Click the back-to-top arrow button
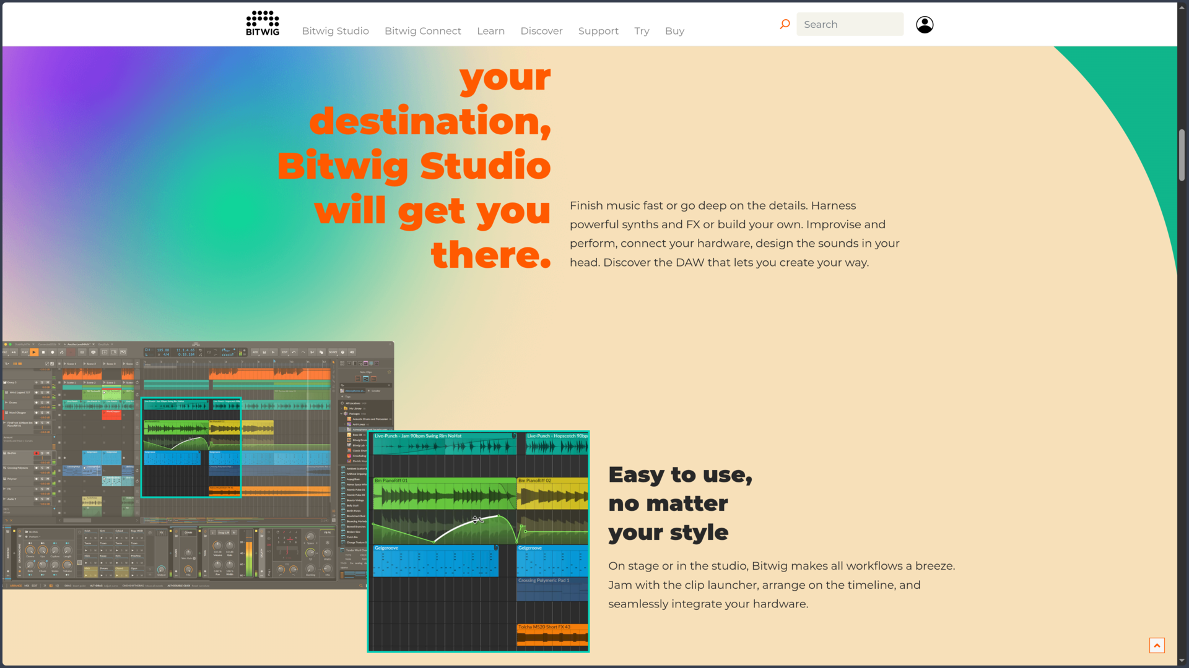This screenshot has height=668, width=1189. (x=1157, y=645)
